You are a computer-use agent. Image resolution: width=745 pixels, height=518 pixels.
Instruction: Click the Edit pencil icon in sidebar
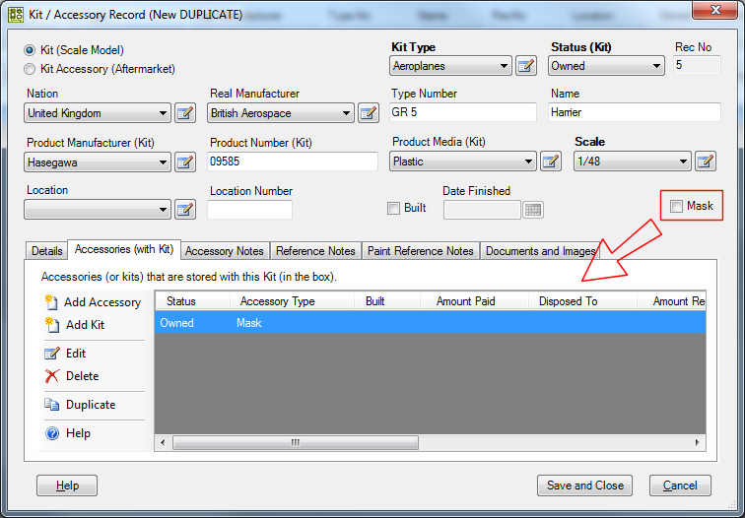click(x=51, y=354)
